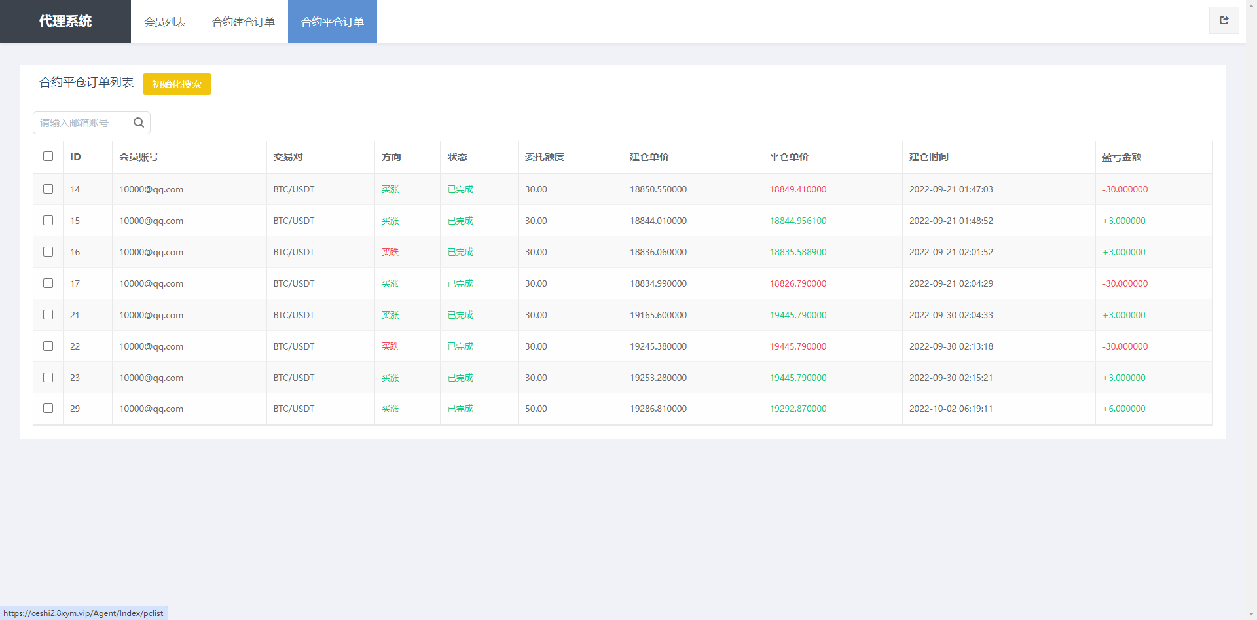The height and width of the screenshot is (620, 1257).
Task: Check the row checkbox for order 17
Action: point(48,283)
